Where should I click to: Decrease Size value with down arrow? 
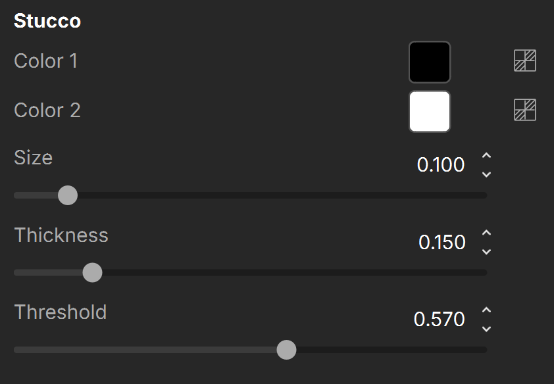click(486, 174)
